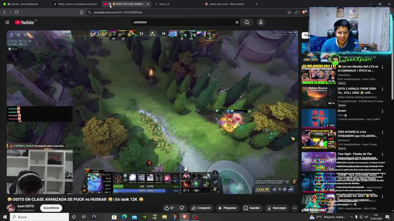Open 'ZEIN ACONSEJA a los STREAMERS' title
The height and width of the screenshot is (221, 394).
[357, 134]
